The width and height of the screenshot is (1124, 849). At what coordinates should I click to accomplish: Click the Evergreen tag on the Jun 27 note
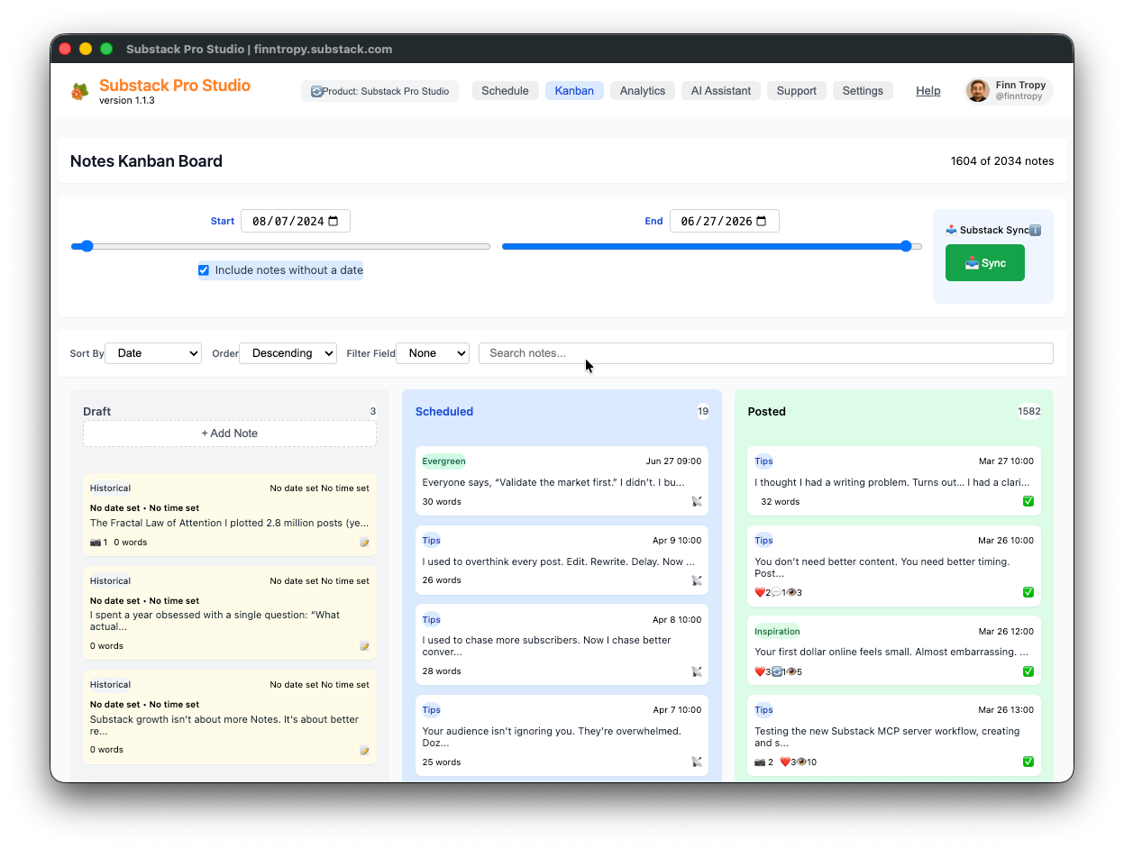pos(443,461)
